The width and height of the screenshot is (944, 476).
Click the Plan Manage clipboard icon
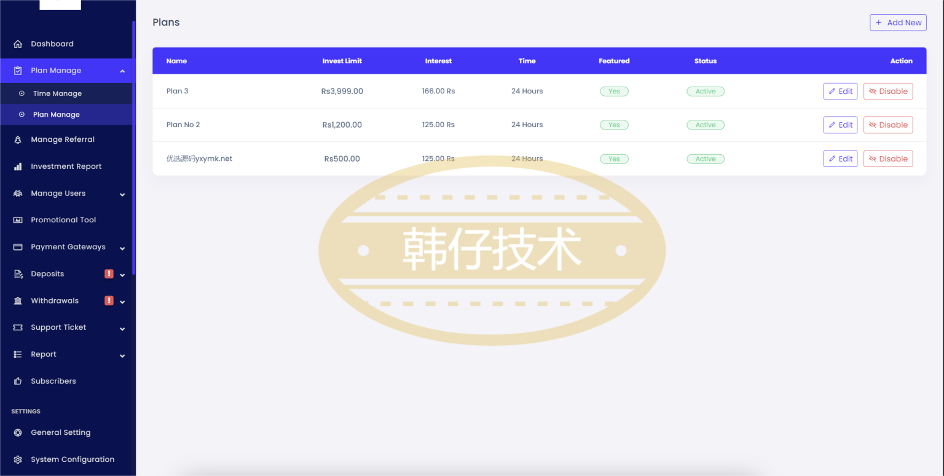(x=18, y=71)
